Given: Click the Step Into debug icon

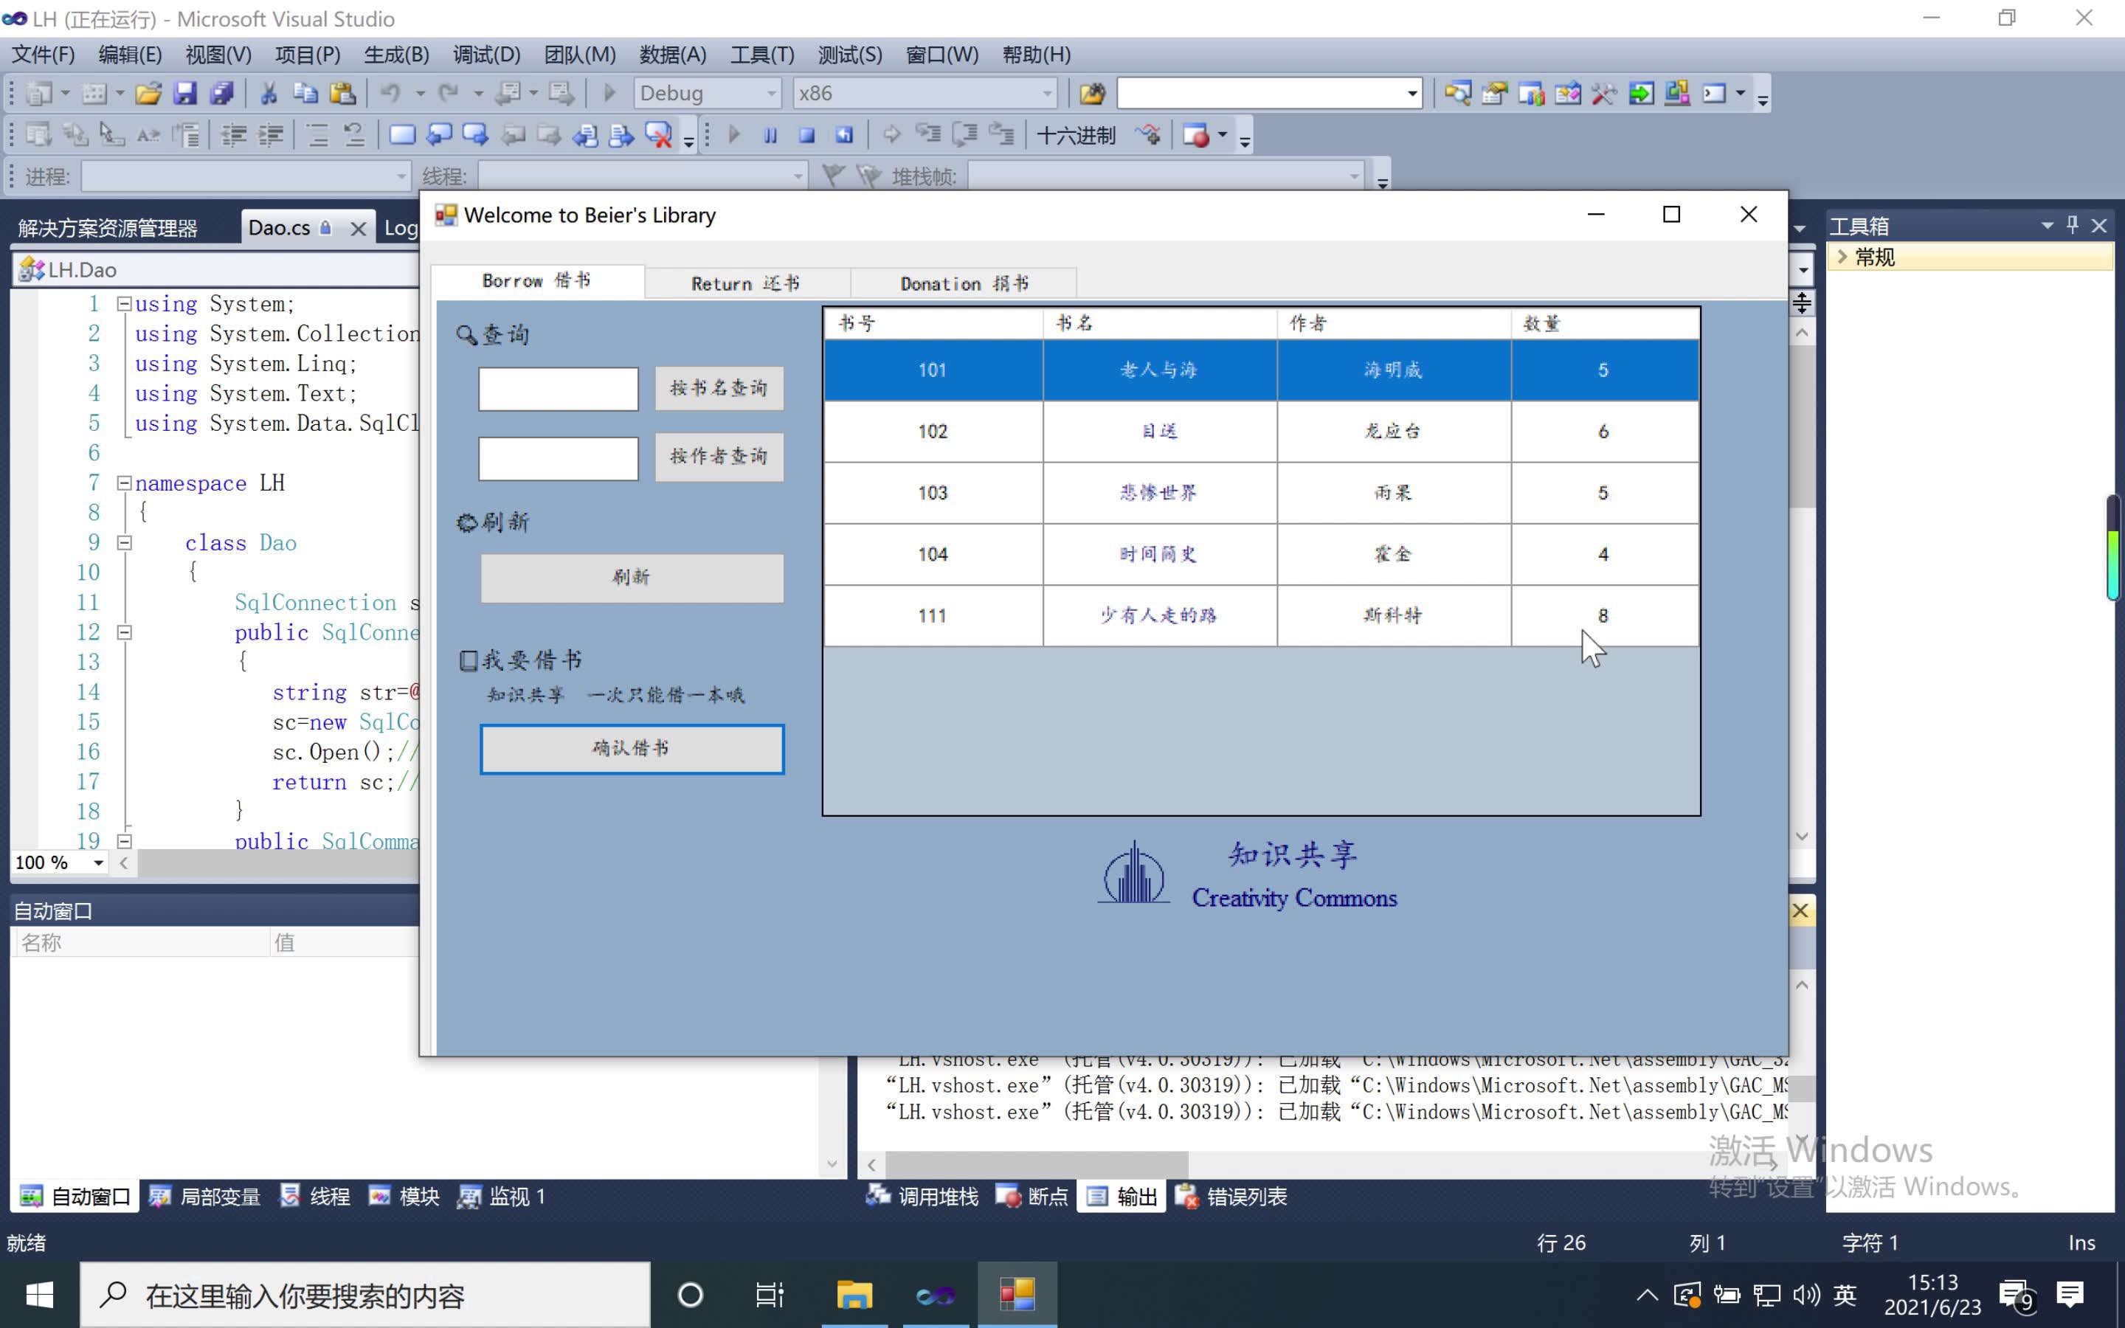Looking at the screenshot, I should [928, 135].
